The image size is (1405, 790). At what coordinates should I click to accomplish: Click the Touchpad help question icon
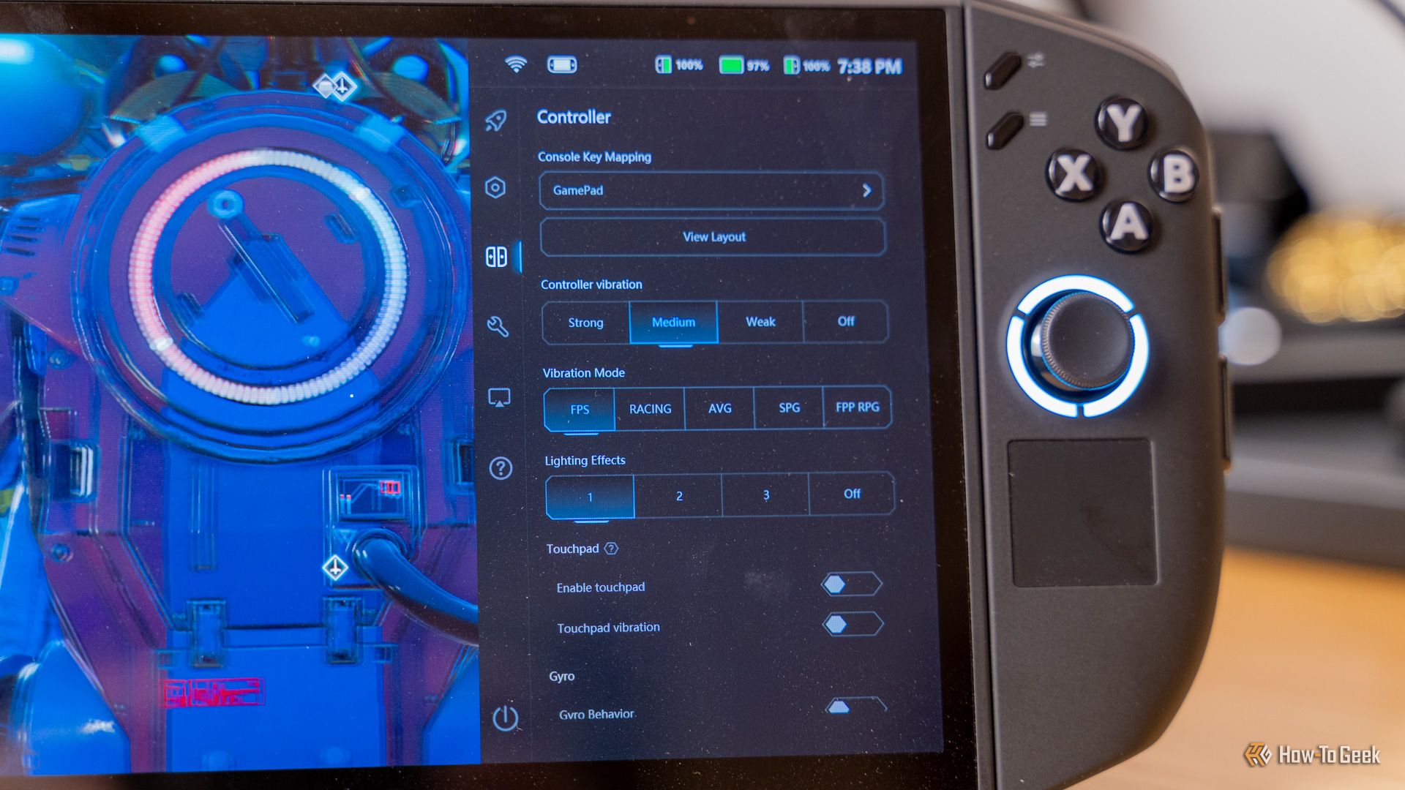tap(611, 549)
